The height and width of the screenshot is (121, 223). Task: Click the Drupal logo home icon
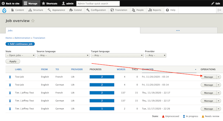point(4,10)
